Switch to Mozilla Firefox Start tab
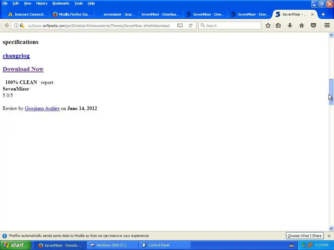This screenshot has height=250, width=334. coord(72,14)
